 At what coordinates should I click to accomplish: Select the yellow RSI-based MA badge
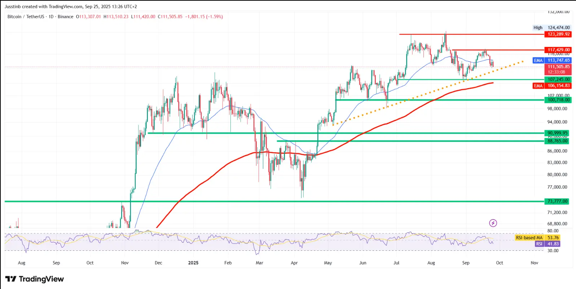[x=529, y=237]
